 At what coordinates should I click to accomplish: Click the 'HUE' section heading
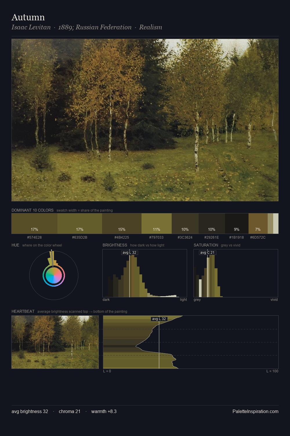(x=15, y=245)
